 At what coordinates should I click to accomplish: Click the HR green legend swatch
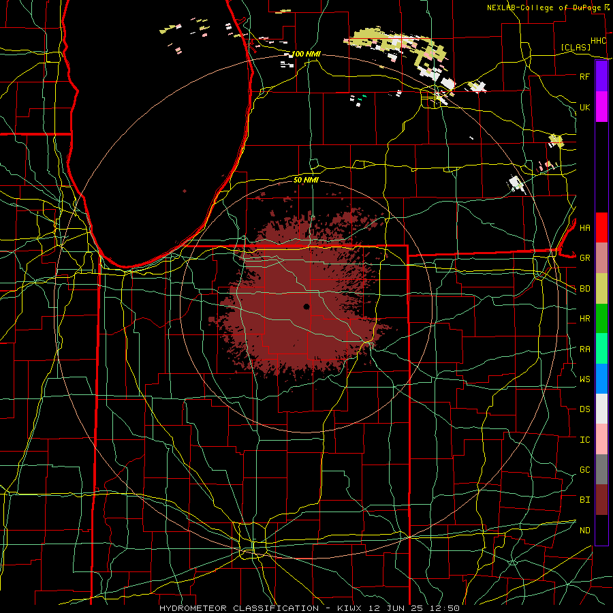tap(601, 319)
